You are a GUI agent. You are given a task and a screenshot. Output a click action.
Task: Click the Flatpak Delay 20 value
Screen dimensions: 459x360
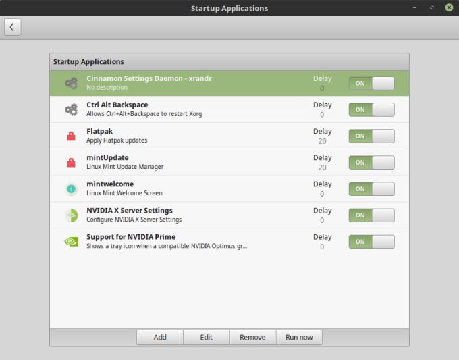[322, 141]
